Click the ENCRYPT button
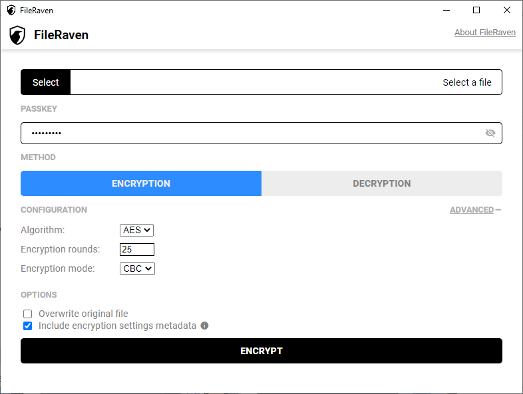 coord(261,351)
